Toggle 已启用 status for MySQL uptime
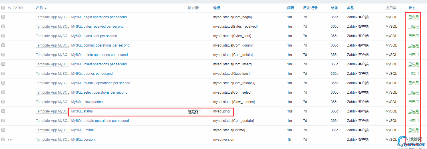Screen dimensions: 427x149 point(413,130)
